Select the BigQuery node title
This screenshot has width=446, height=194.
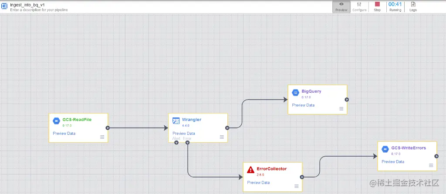tap(311, 91)
